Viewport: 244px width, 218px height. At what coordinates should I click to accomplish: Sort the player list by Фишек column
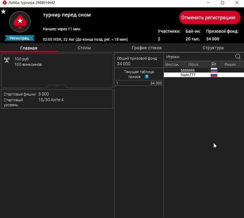point(230,64)
